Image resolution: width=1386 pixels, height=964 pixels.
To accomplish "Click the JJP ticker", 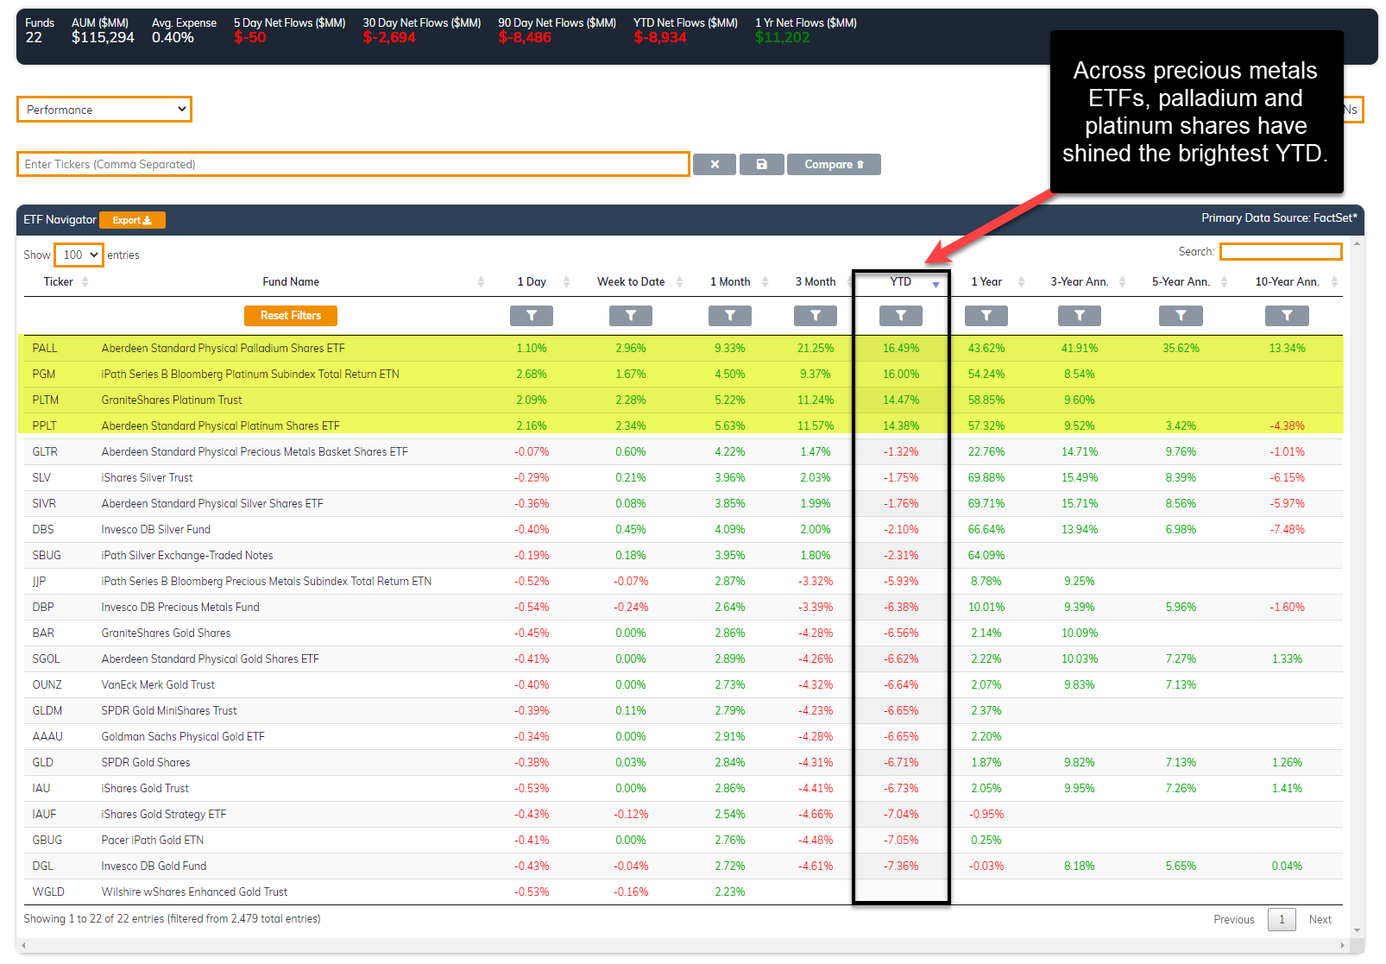I will 39,582.
